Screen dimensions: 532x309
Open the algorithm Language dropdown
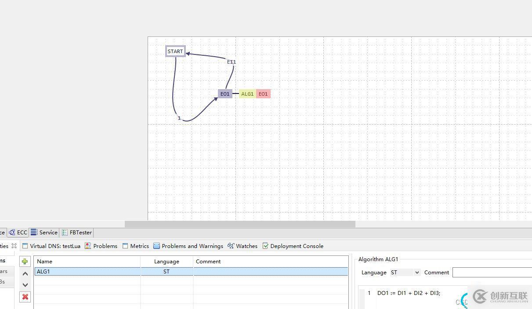pos(405,273)
